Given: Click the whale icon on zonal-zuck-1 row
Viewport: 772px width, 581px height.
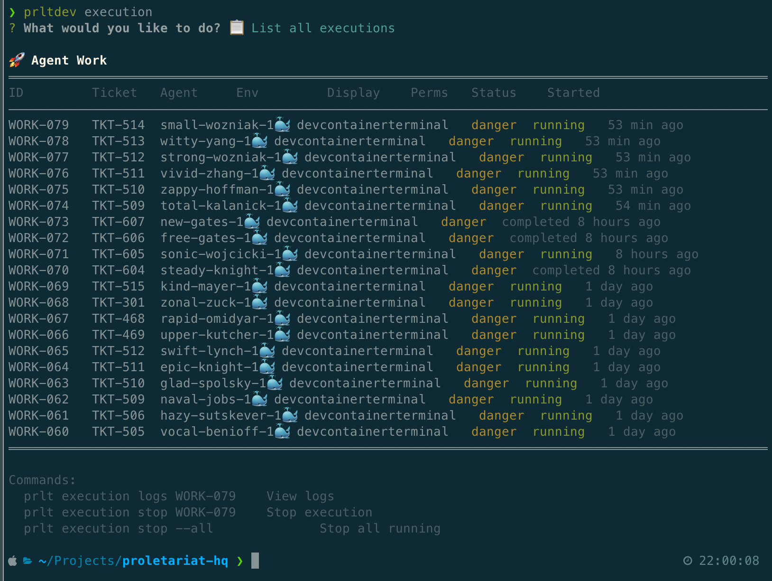Looking at the screenshot, I should pyautogui.click(x=259, y=302).
